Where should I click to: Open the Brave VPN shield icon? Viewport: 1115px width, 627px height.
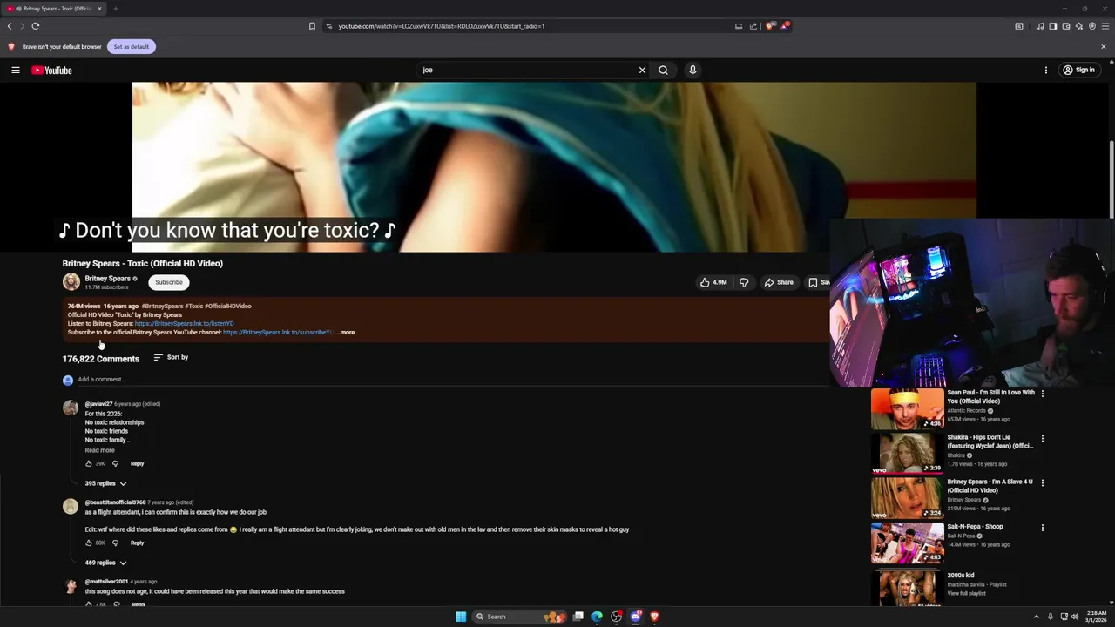(1091, 26)
